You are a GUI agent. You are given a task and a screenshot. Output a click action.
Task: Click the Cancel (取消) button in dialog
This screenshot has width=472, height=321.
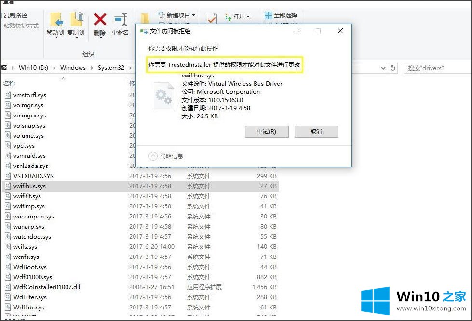(316, 132)
